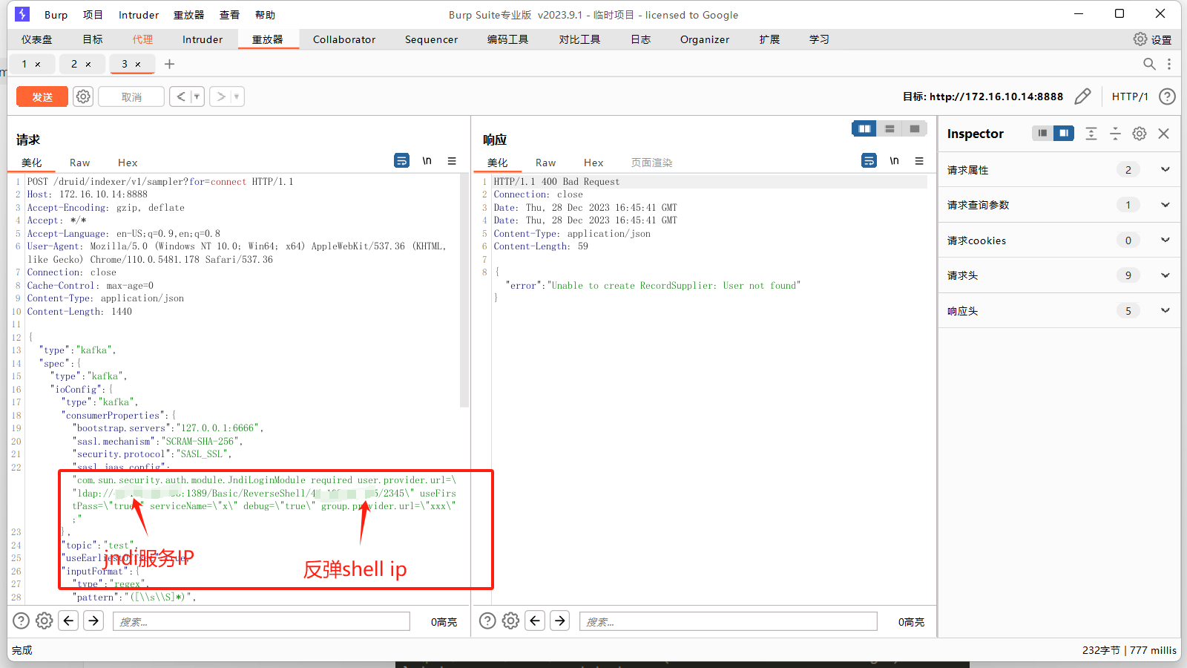
Task: Open the 仪表盘 dashboard tab
Action: click(37, 39)
